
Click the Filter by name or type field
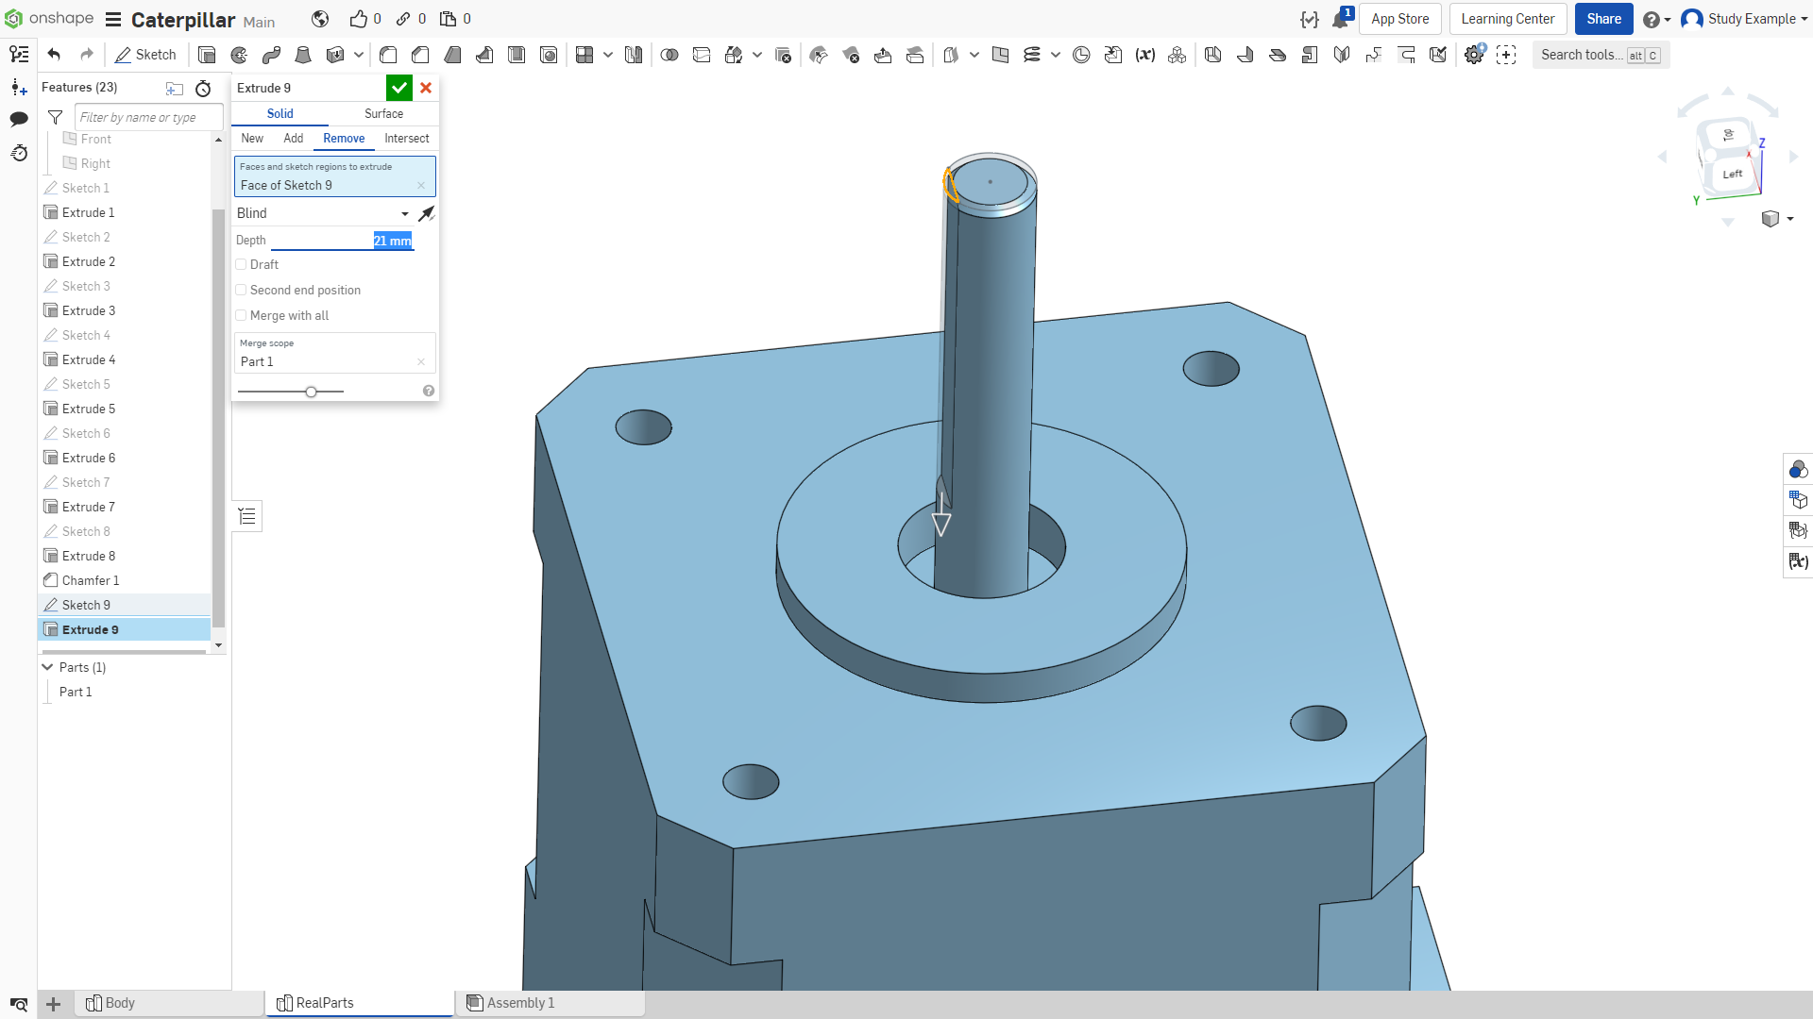(x=148, y=117)
